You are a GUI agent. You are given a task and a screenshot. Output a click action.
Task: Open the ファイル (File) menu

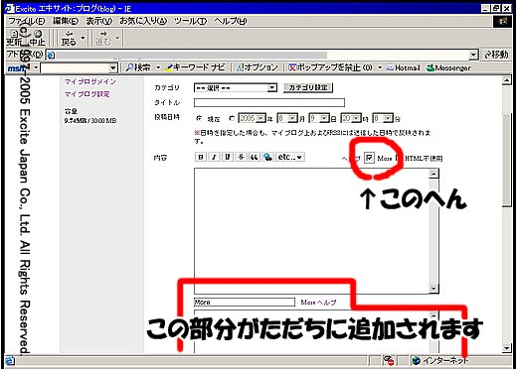26,21
